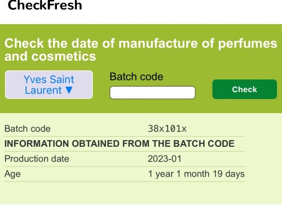This screenshot has height=216, width=282.
Task: Click the green Check button
Action: [245, 89]
